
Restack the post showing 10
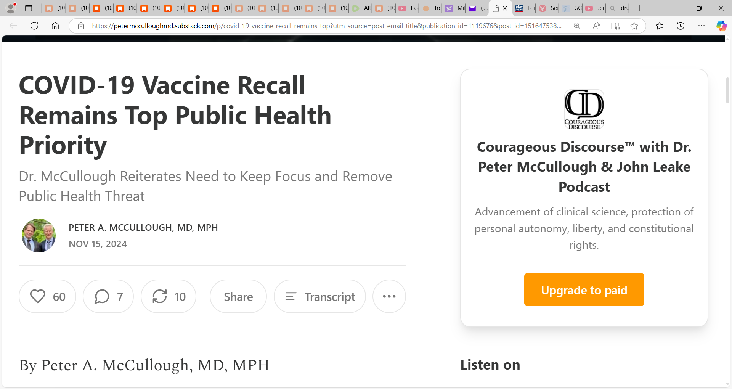click(169, 296)
